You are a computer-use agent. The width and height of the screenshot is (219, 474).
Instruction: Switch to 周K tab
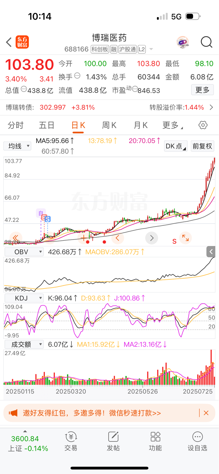point(109,125)
